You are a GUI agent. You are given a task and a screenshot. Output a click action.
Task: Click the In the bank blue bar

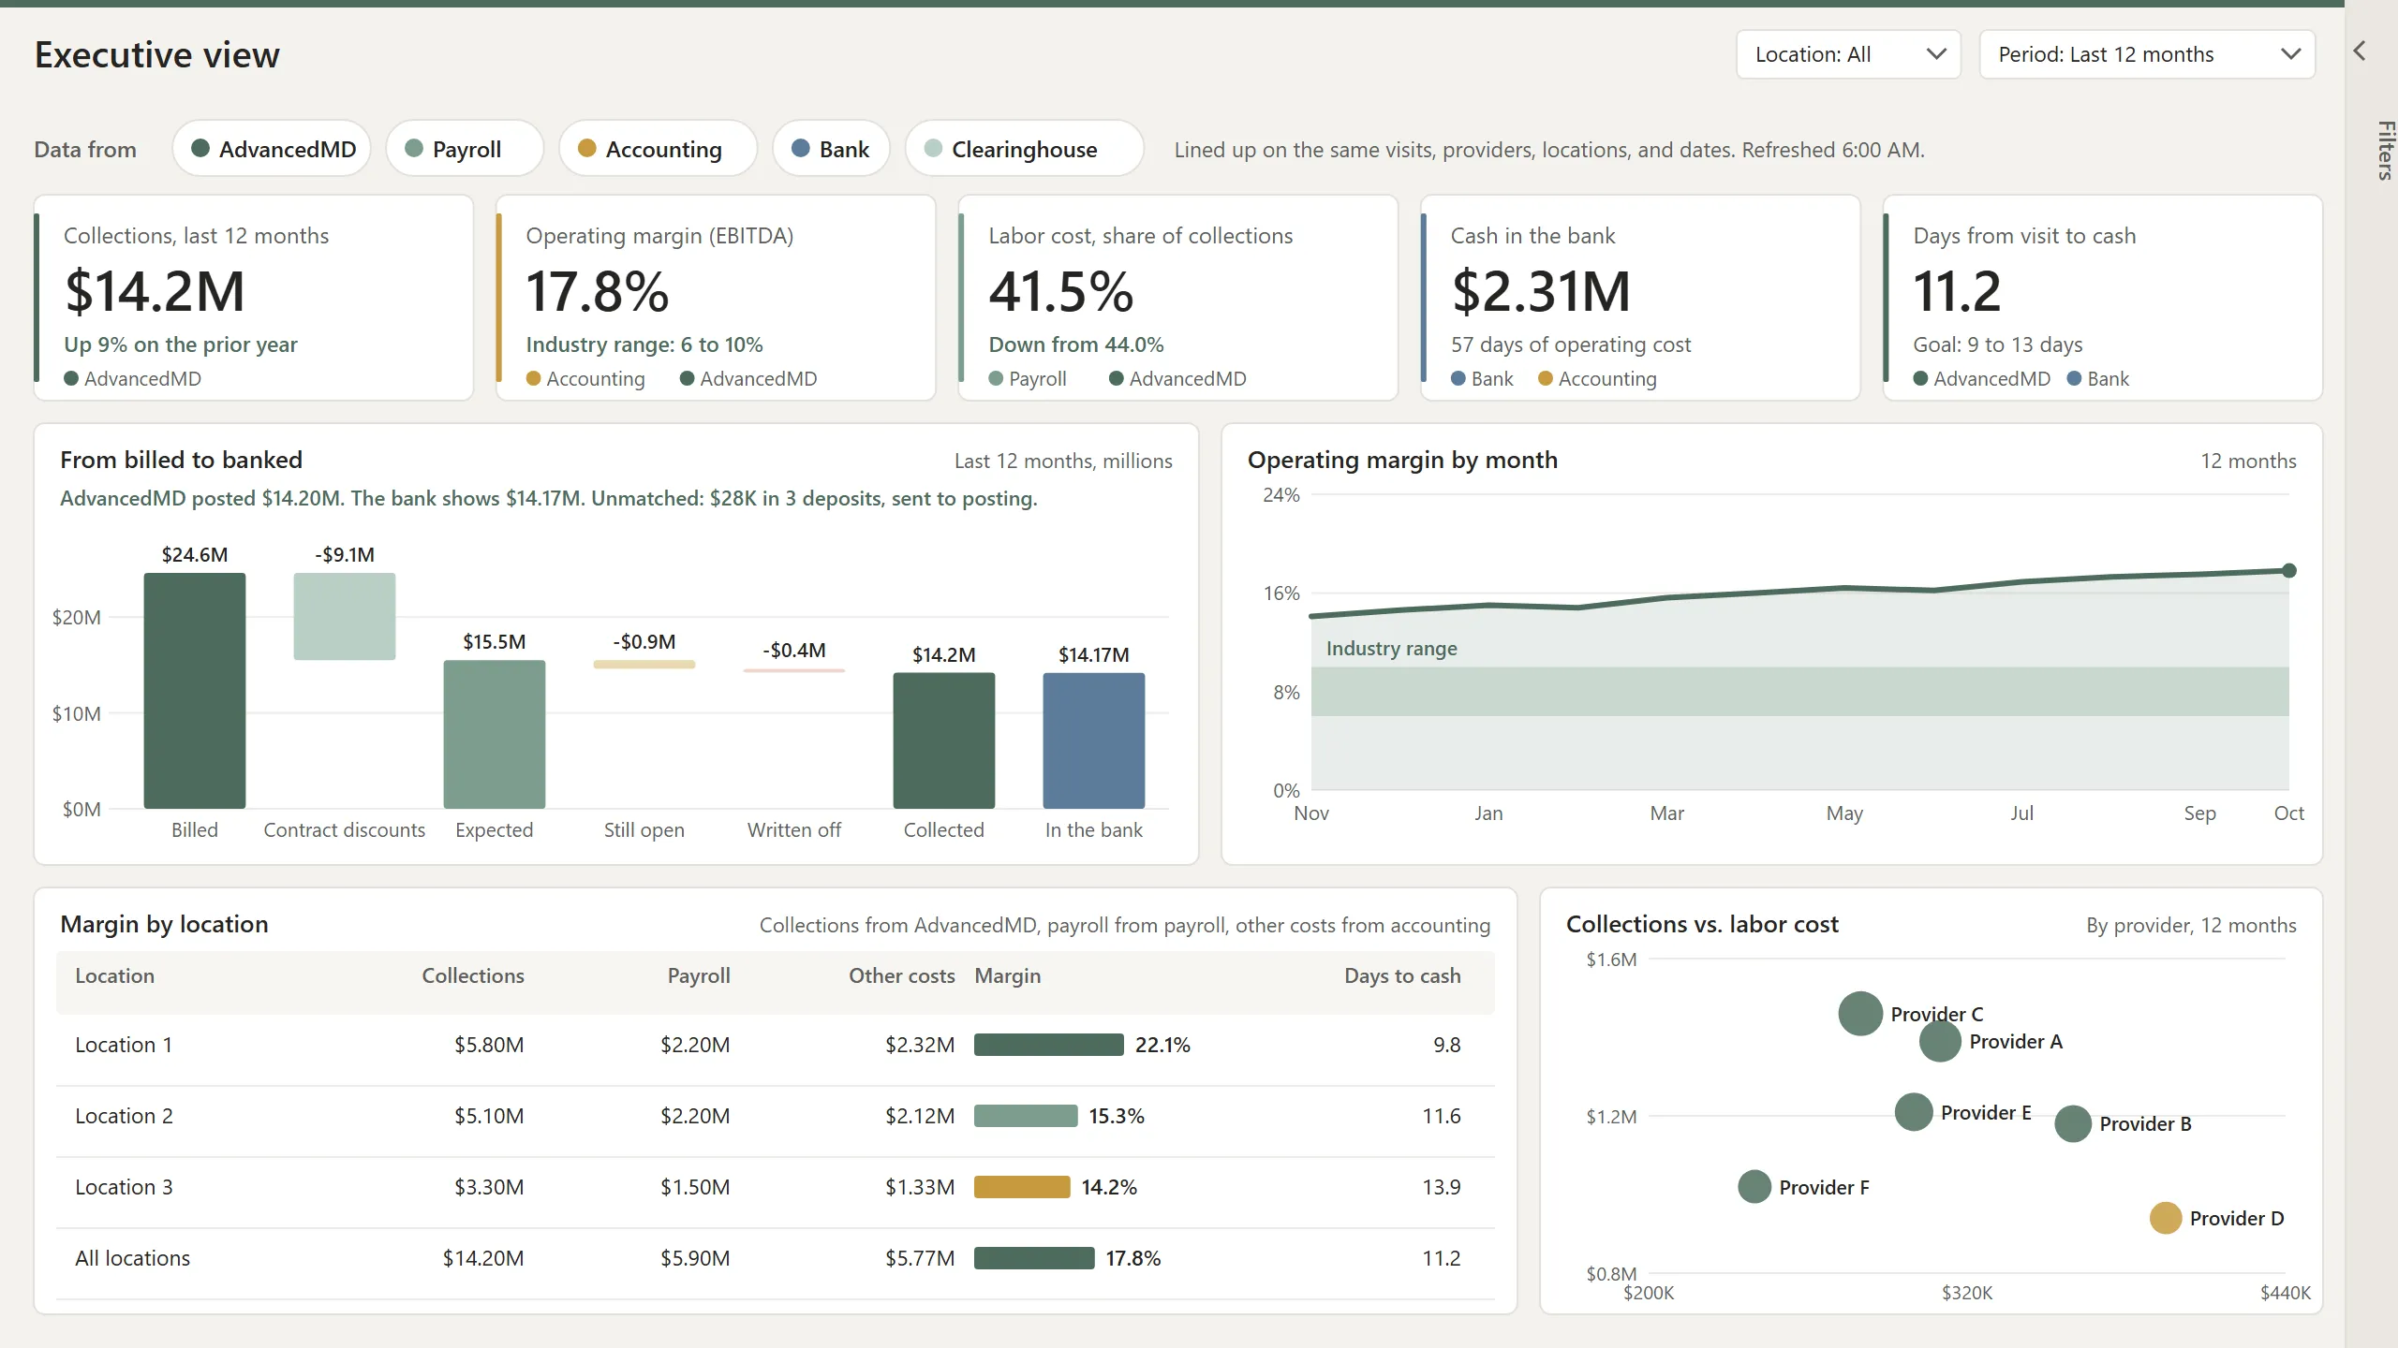pos(1094,740)
